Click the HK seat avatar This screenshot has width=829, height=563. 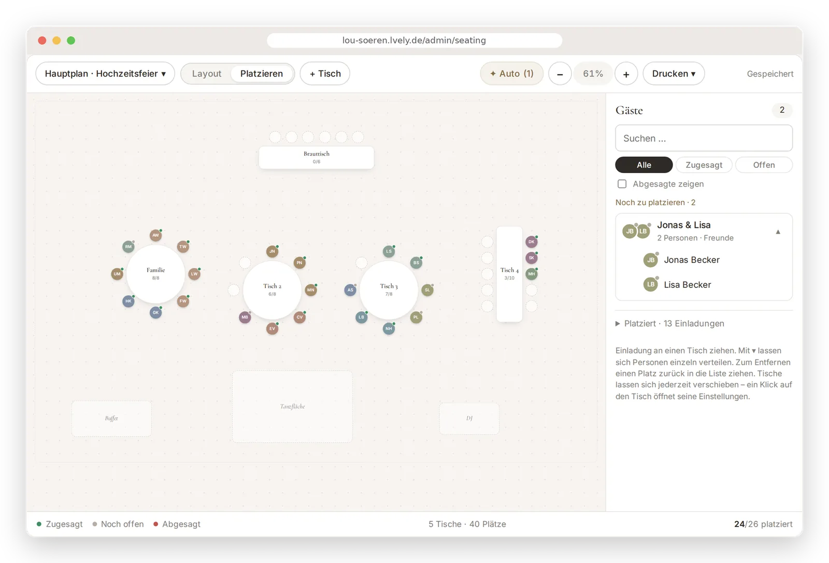pos(128,301)
